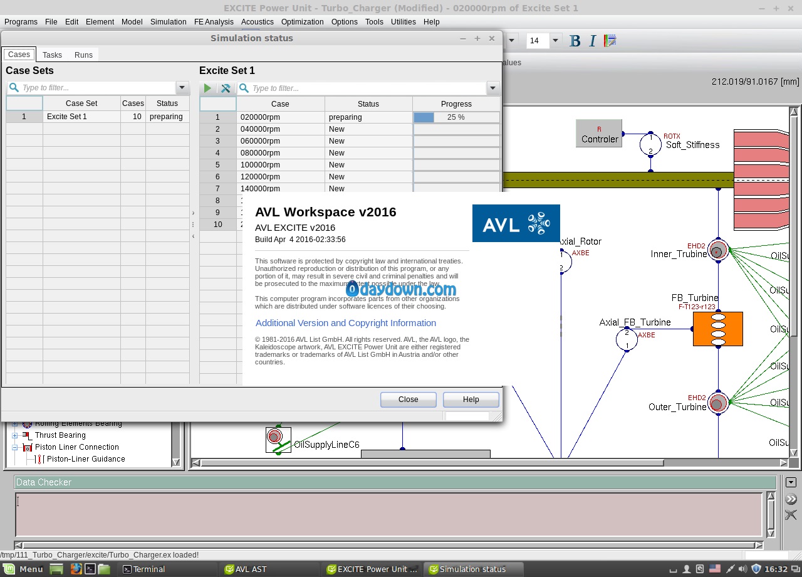
Task: Open the Optimization menu
Action: (303, 21)
